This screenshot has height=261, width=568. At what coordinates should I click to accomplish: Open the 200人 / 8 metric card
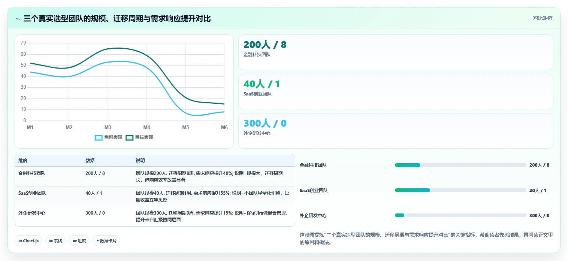pos(396,52)
